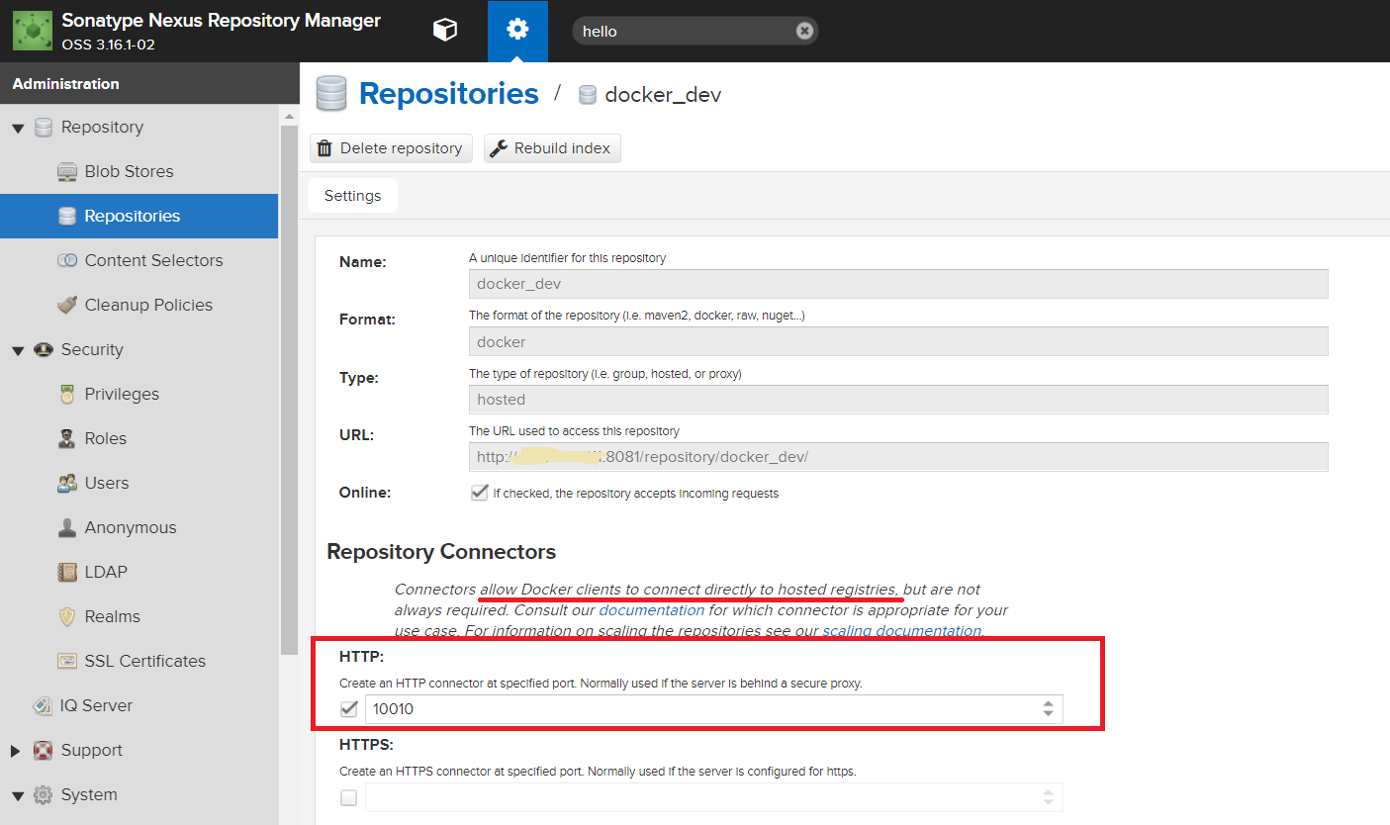The image size is (1390, 825).
Task: Click the Sonatype Nexus logo icon
Action: tap(32, 31)
